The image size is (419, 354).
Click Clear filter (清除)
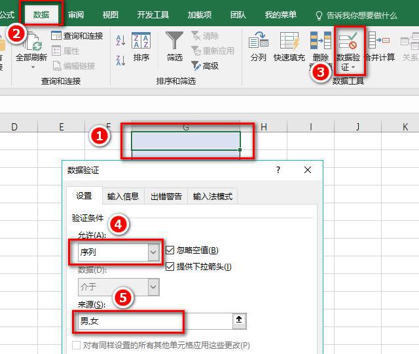pos(205,36)
